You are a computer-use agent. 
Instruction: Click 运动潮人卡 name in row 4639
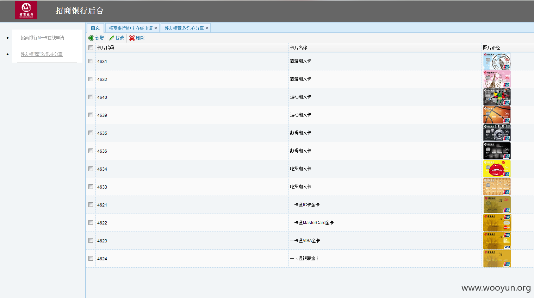click(300, 115)
